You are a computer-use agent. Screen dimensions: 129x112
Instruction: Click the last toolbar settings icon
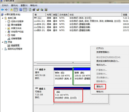pos(46,10)
